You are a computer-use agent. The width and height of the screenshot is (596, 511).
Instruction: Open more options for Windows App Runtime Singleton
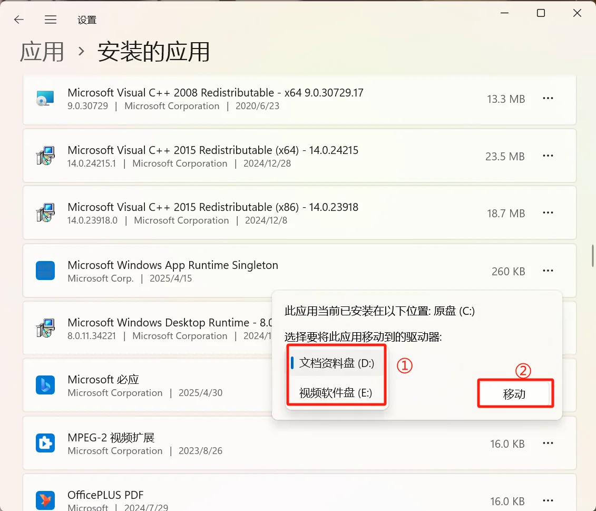[x=548, y=271]
